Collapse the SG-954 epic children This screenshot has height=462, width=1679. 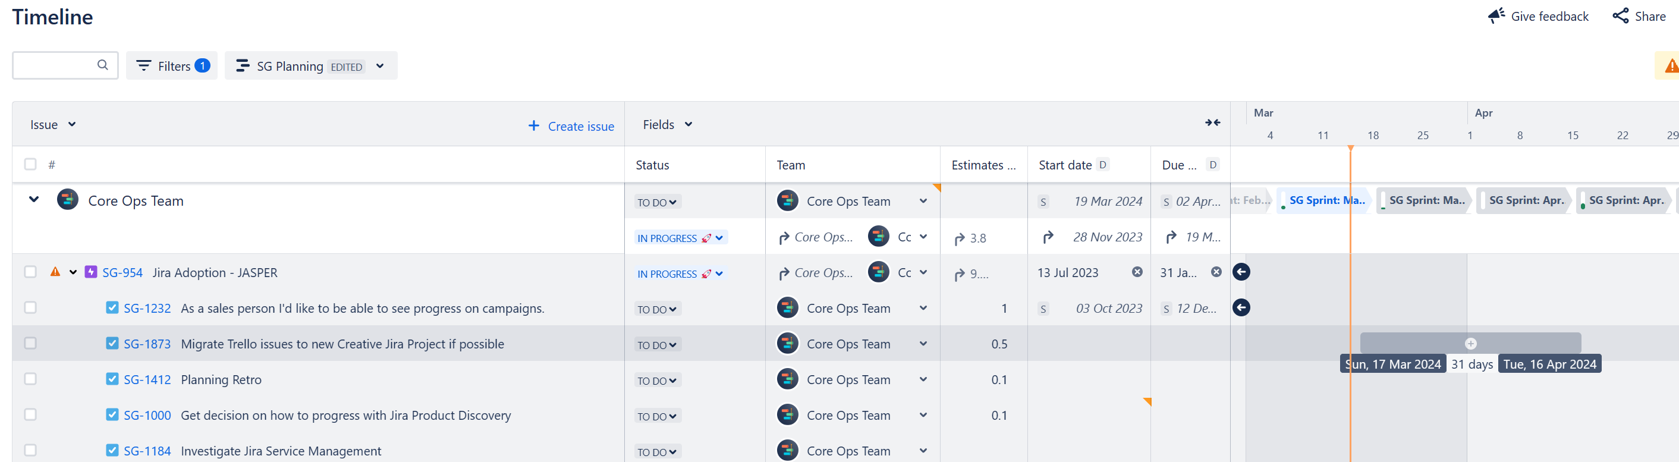[x=73, y=272]
